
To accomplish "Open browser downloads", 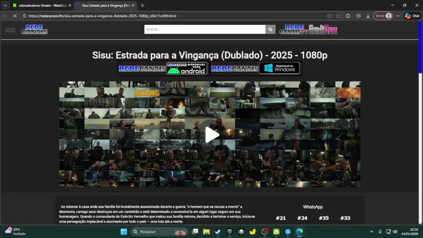I will [368, 16].
